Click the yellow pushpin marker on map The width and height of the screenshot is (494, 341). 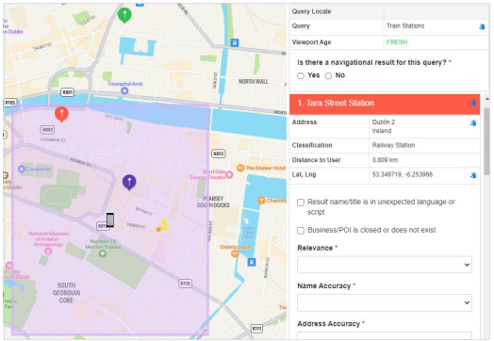point(164,225)
